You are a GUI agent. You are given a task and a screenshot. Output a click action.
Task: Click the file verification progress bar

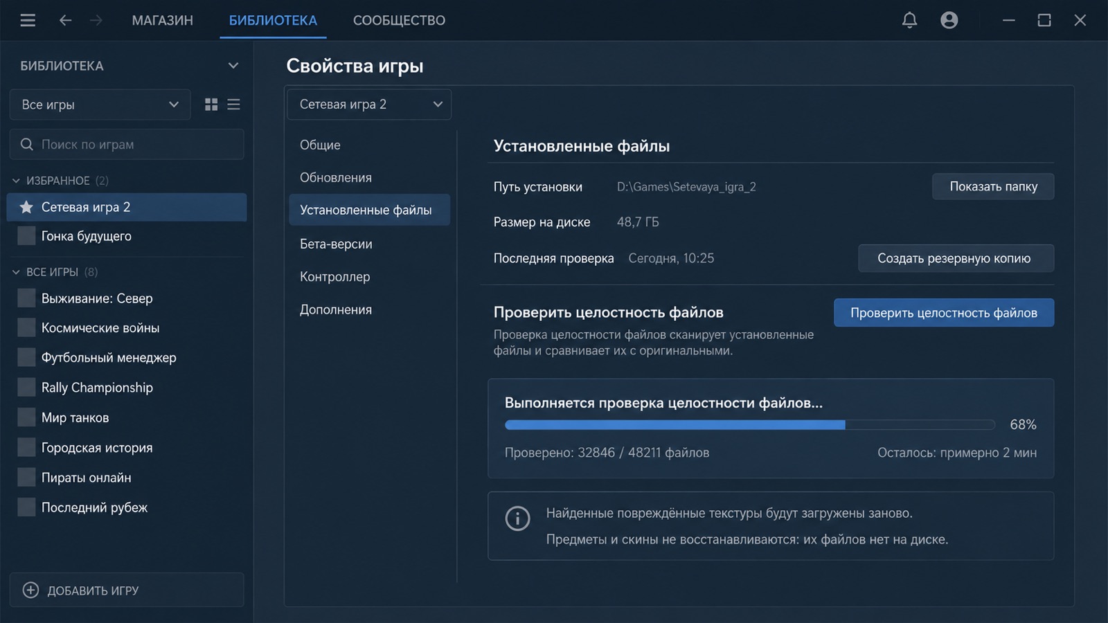click(x=750, y=424)
